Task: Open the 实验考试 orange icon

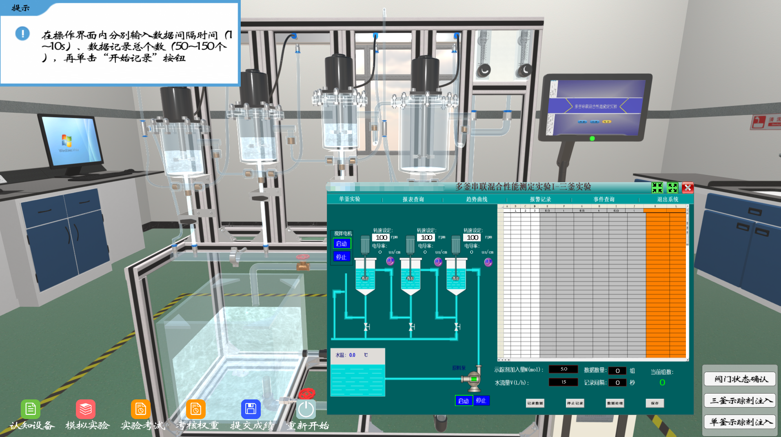Action: click(x=141, y=409)
